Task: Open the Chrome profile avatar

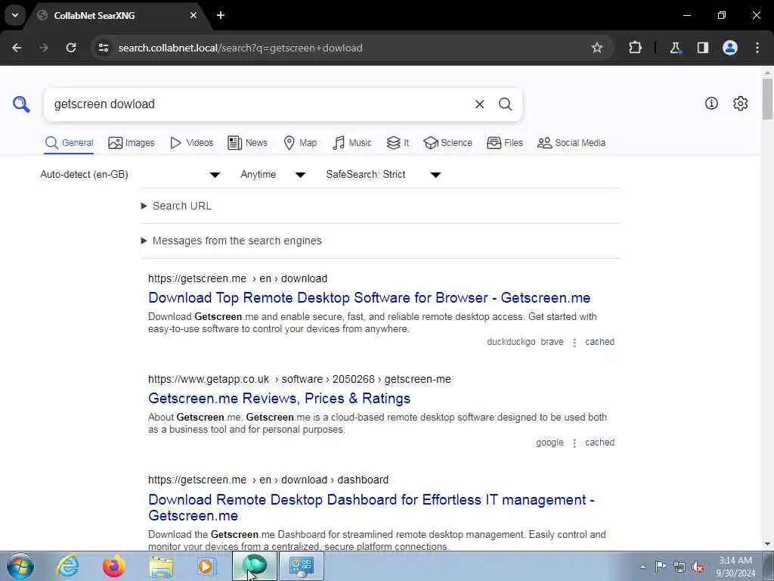Action: 730,48
